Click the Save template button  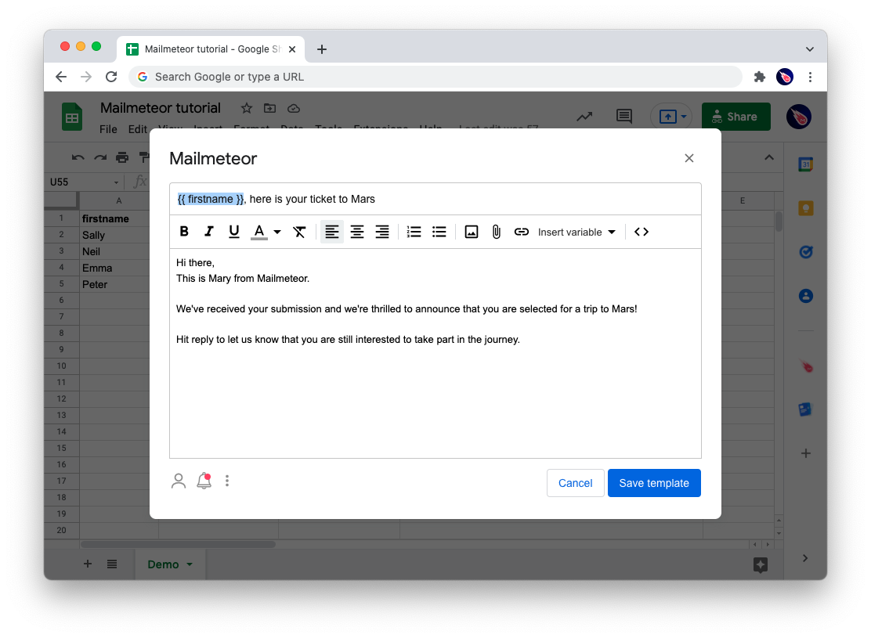[654, 483]
